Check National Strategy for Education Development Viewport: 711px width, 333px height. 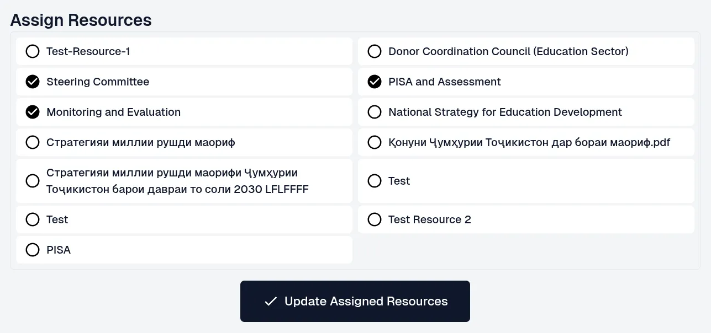tap(375, 112)
